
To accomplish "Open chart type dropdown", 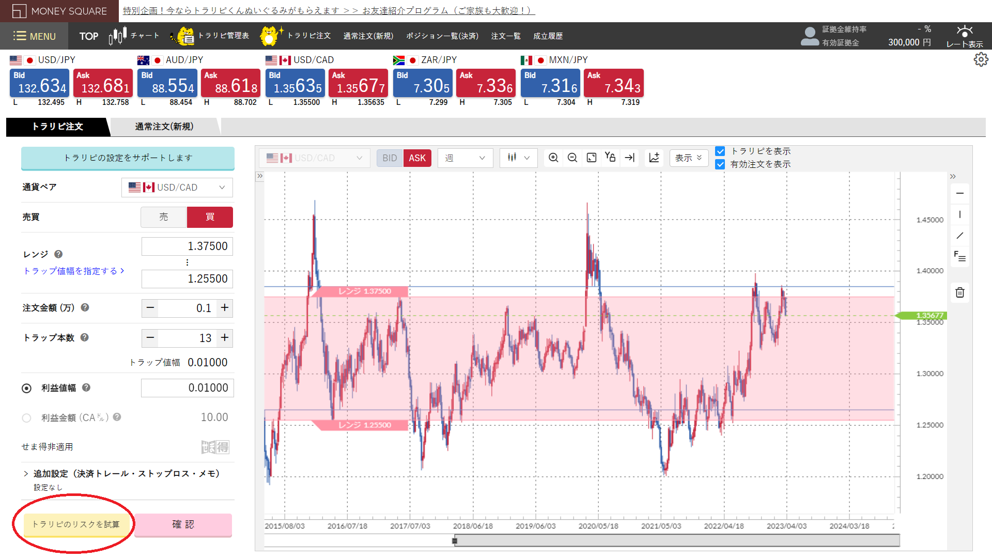I will pyautogui.click(x=519, y=158).
